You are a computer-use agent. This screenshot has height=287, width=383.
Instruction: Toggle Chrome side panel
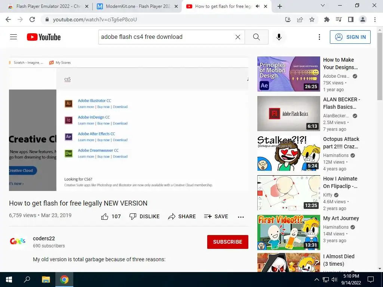(x=351, y=19)
